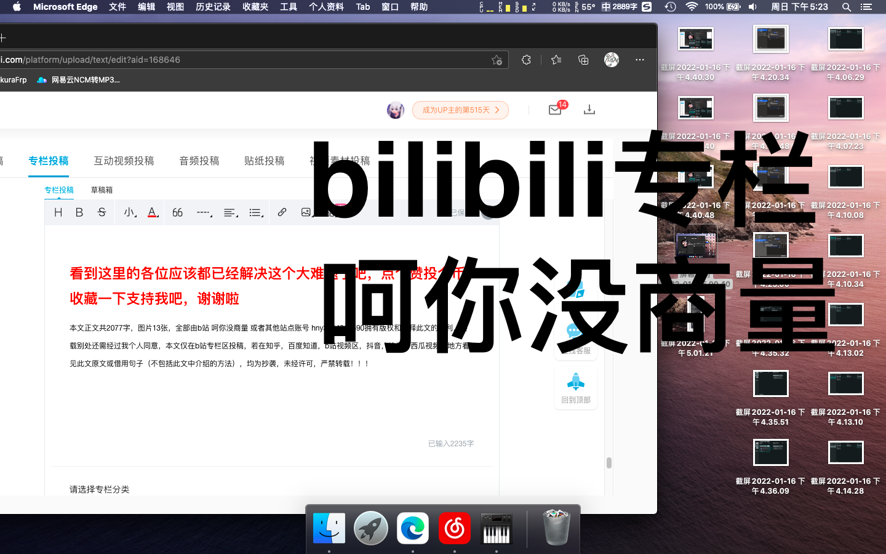Open Trash from the Dock
Screen dimensions: 886x554
tap(557, 528)
